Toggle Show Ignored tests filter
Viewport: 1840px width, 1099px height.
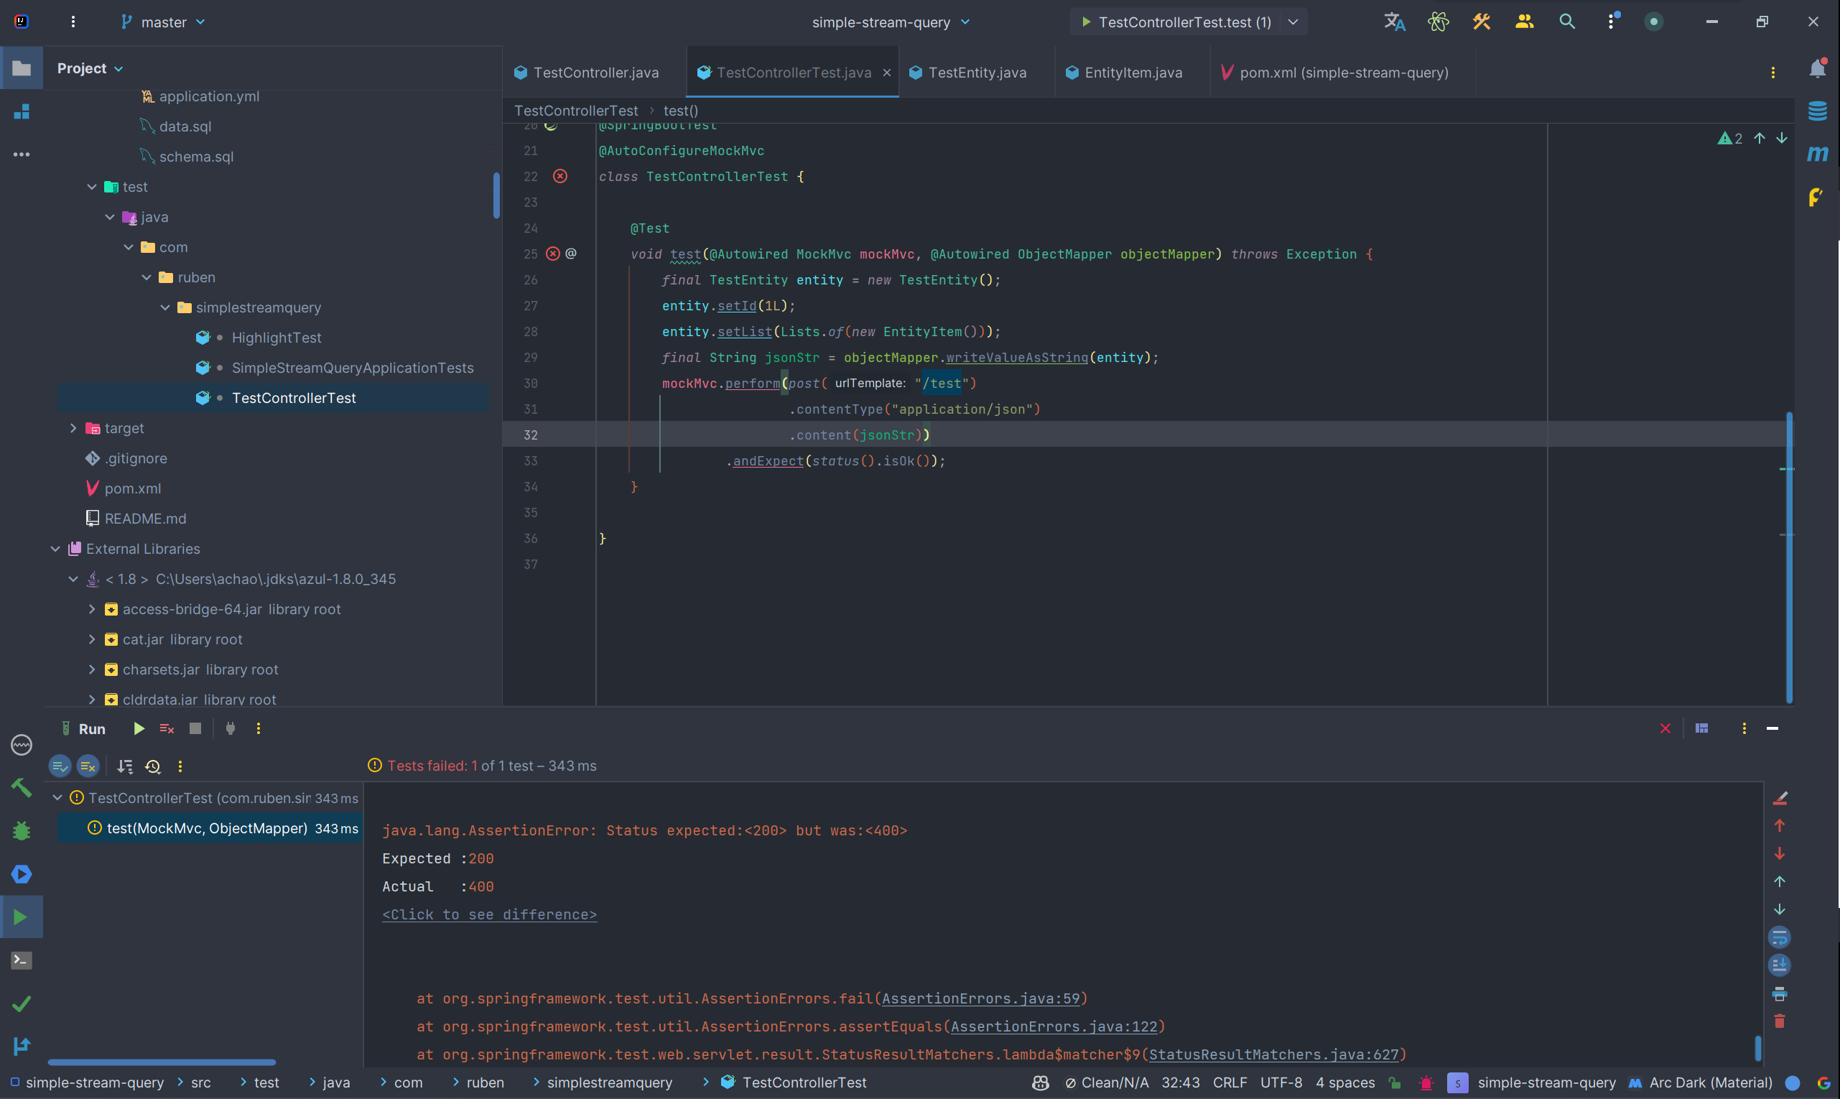click(88, 766)
